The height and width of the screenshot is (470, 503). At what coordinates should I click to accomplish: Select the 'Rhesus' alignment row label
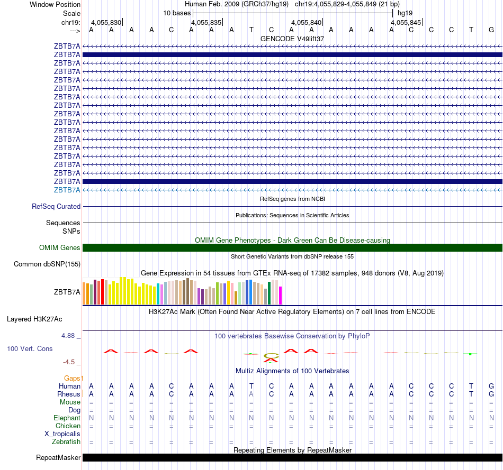(69, 394)
